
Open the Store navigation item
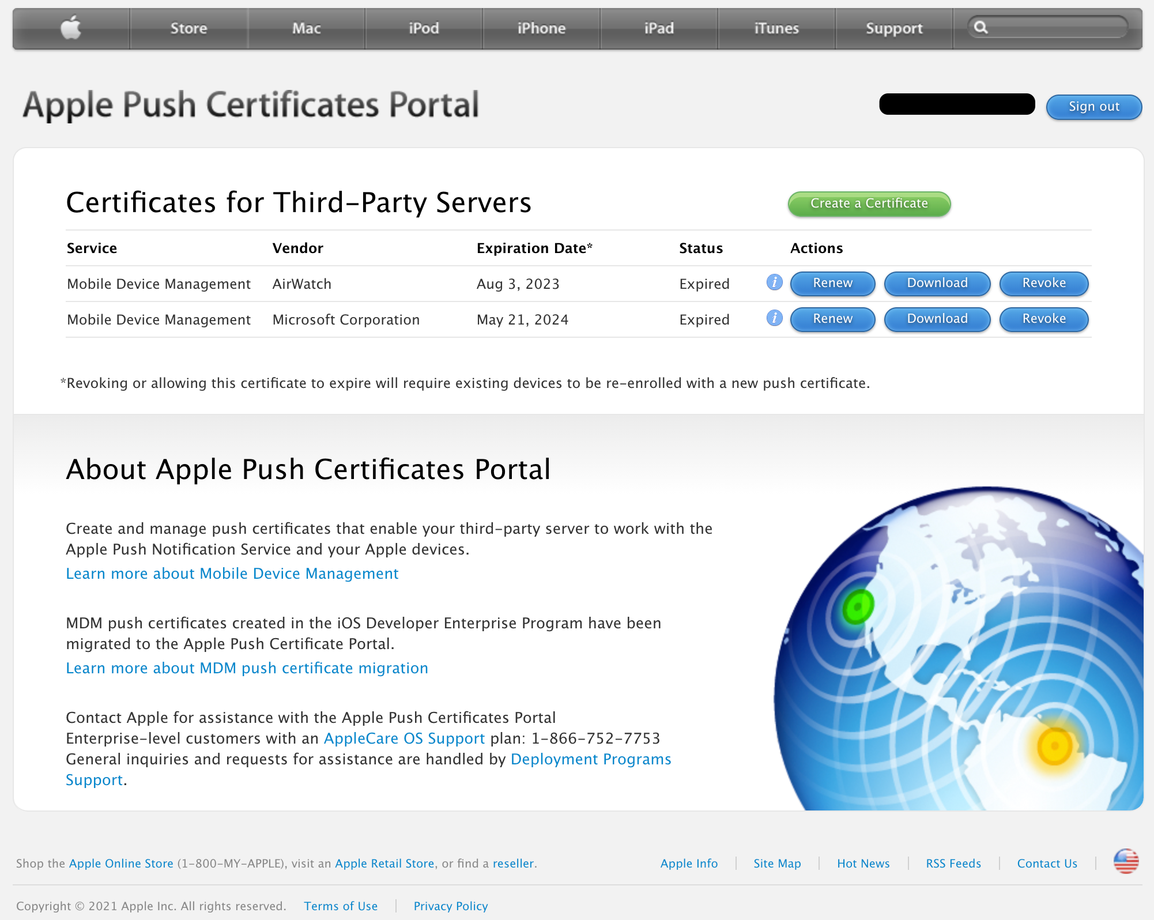point(188,28)
